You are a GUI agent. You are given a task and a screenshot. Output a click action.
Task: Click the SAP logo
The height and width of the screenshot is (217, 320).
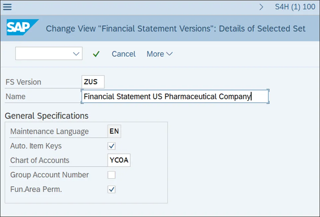pyautogui.click(x=23, y=28)
